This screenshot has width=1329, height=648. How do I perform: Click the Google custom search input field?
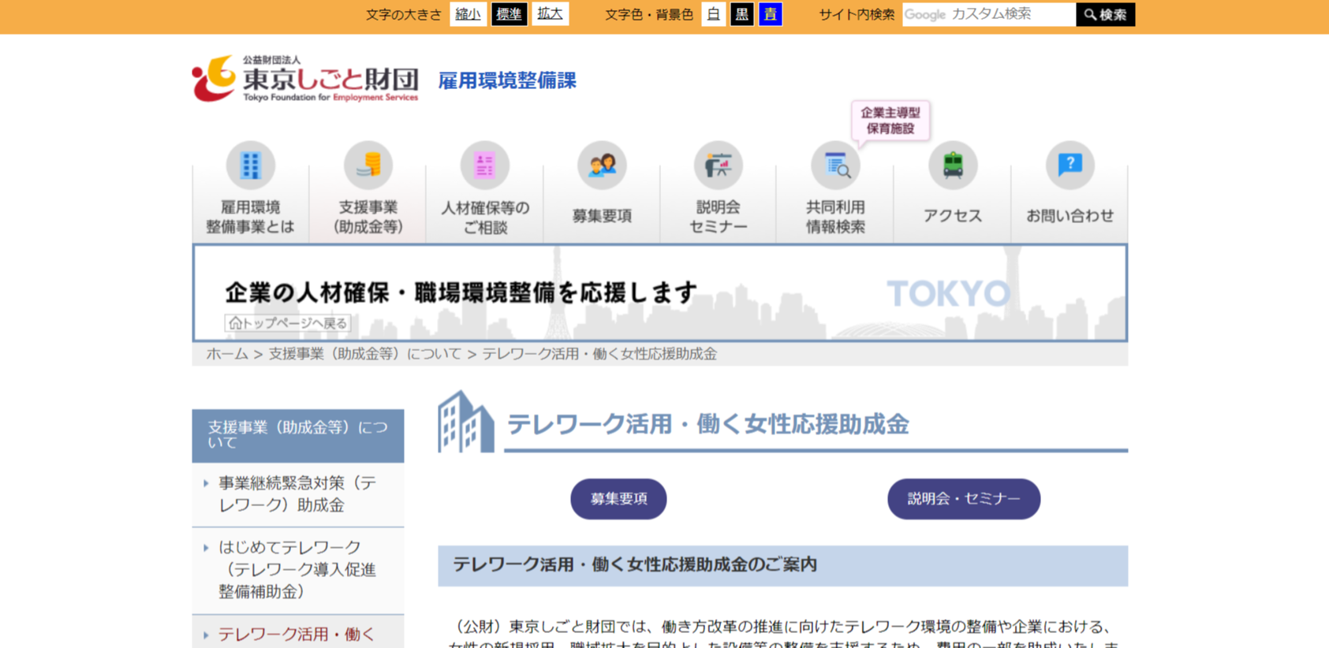click(x=988, y=14)
